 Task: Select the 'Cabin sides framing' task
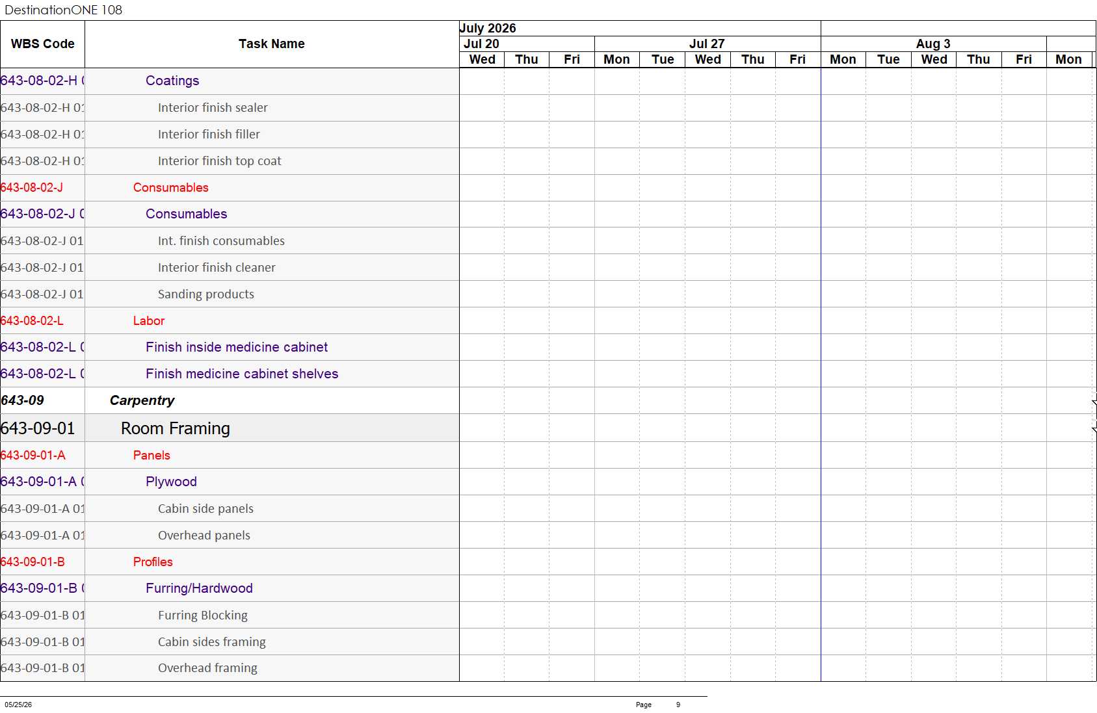tap(212, 642)
